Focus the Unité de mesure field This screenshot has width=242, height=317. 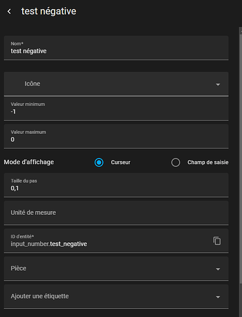click(116, 213)
